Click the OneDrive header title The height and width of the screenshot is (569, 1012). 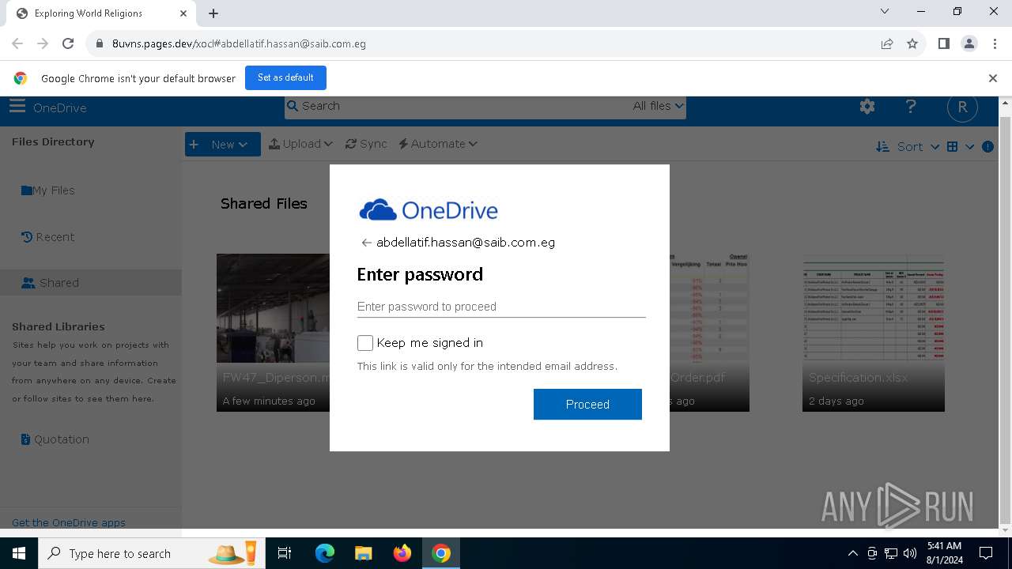point(60,108)
